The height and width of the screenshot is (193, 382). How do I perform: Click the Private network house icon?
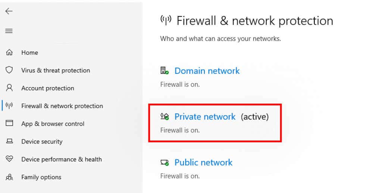165,117
